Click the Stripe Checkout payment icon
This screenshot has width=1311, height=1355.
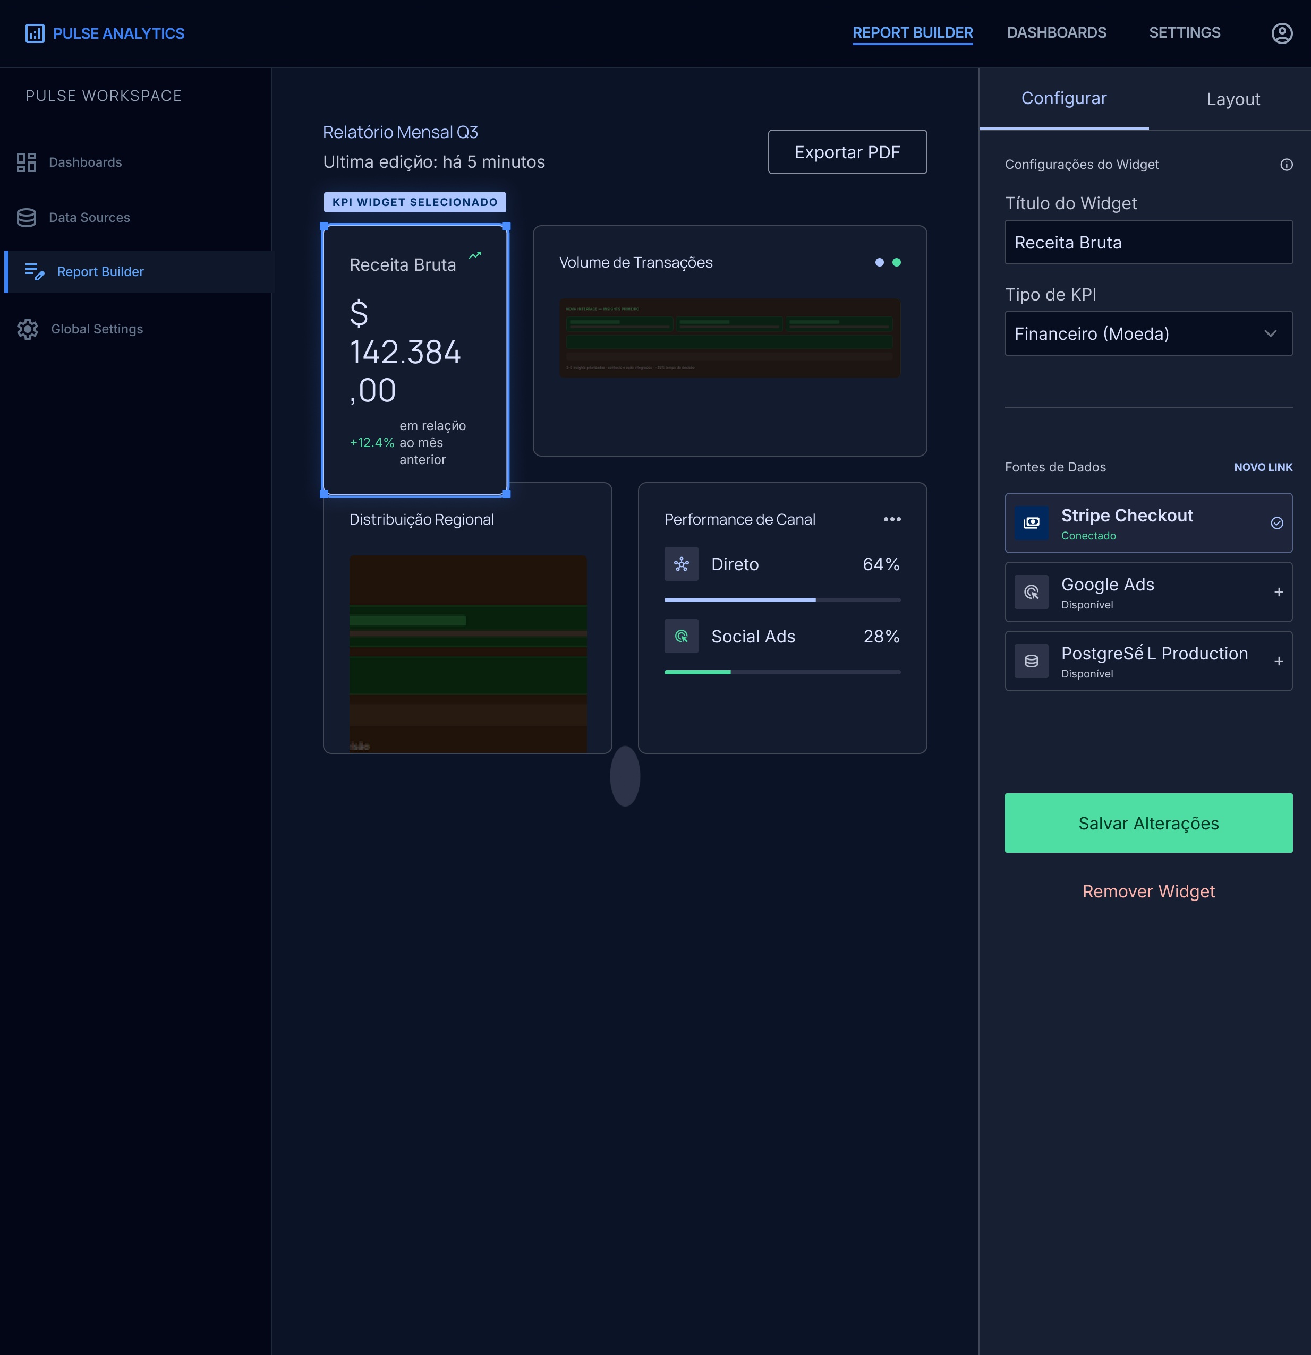click(x=1031, y=522)
